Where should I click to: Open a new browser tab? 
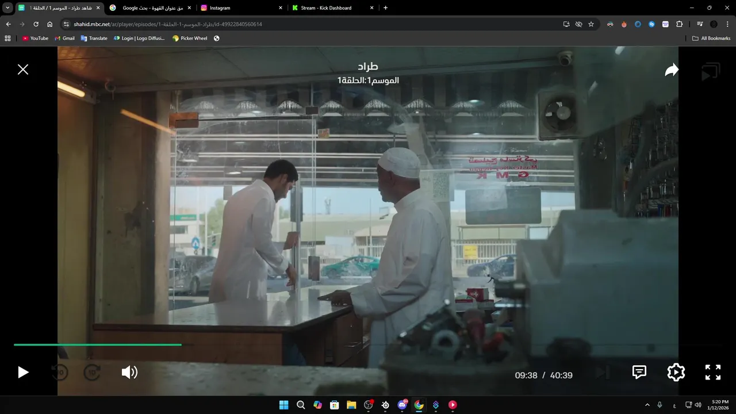click(385, 8)
